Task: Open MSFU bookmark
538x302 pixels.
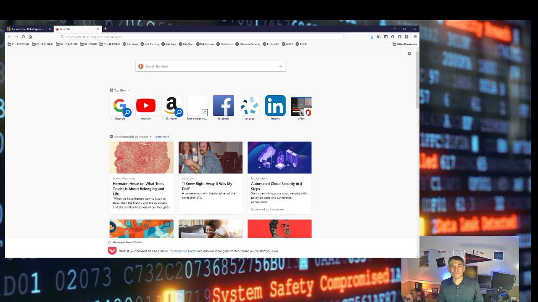Action: 301,44
